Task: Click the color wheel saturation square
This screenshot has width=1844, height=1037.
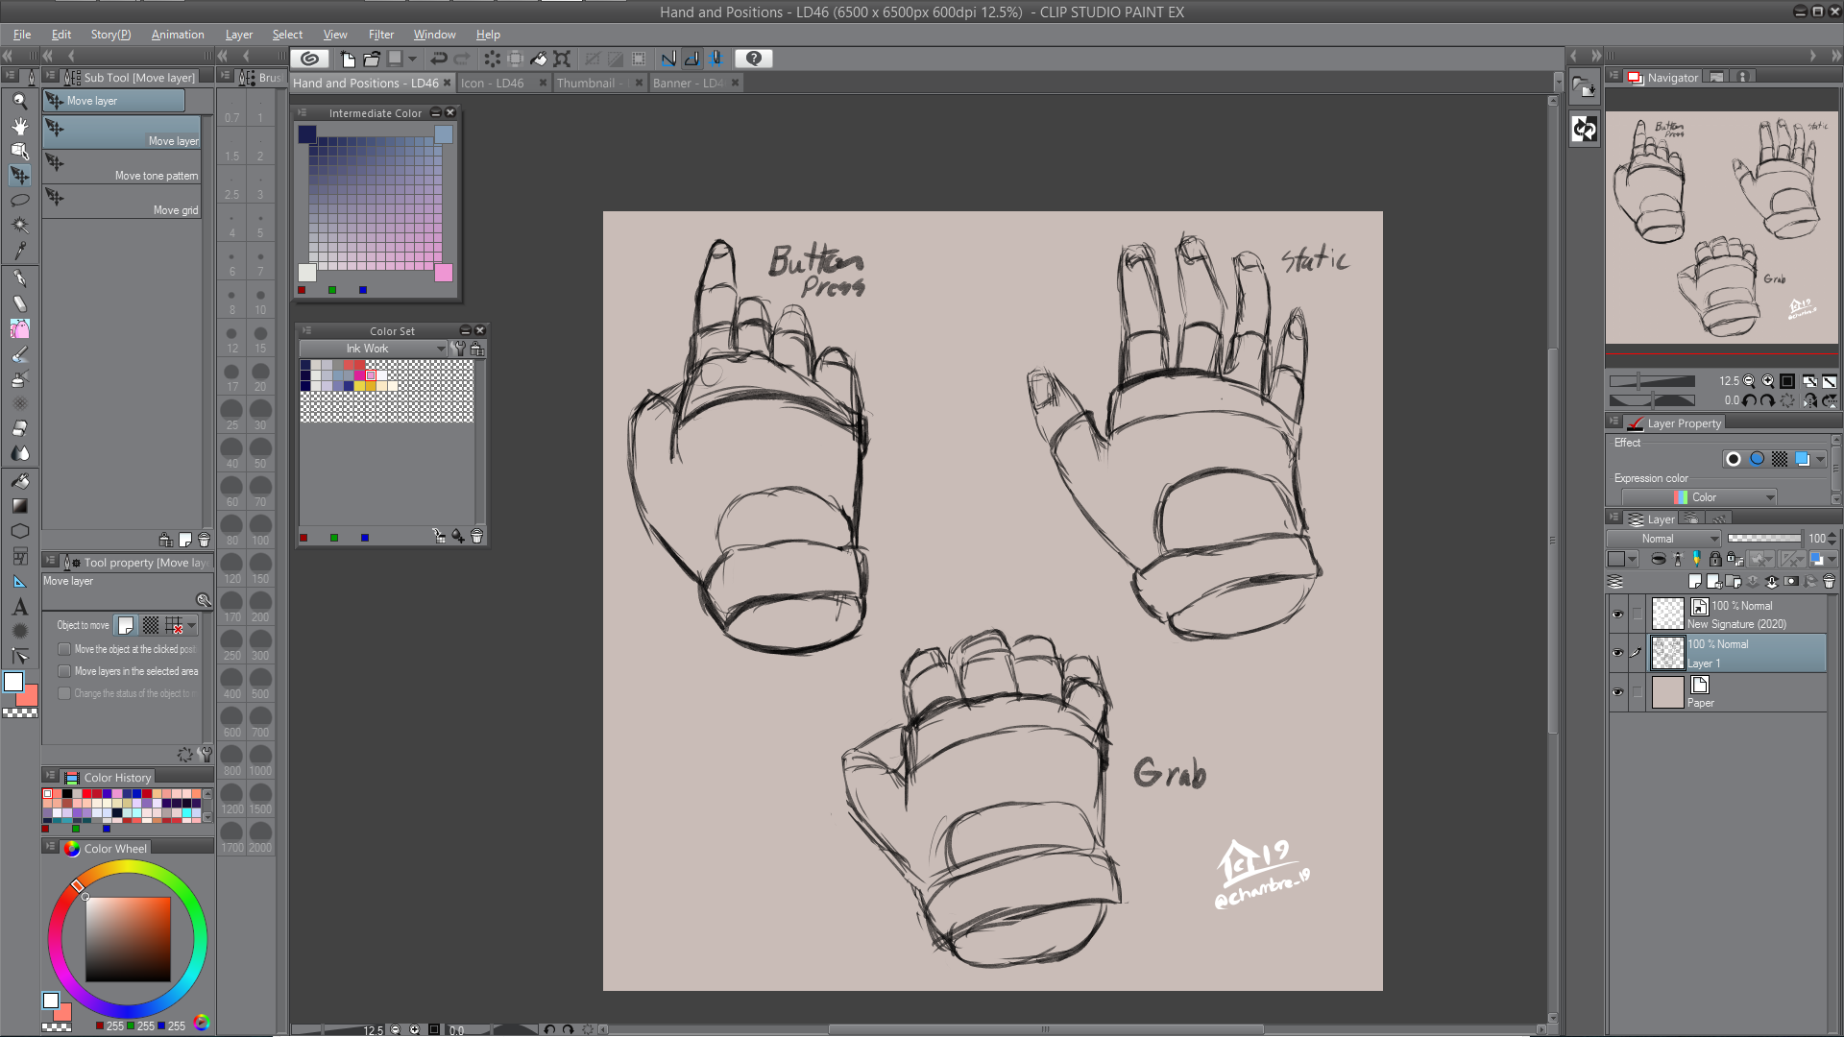Action: 128,939
